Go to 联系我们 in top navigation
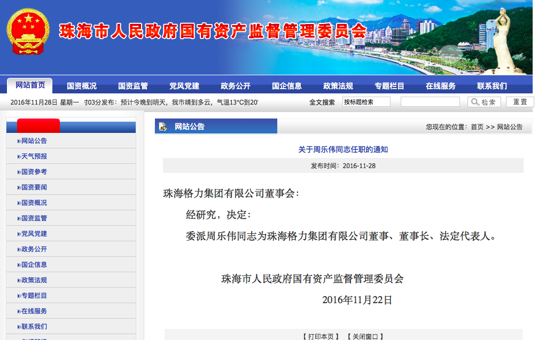The height and width of the screenshot is (340, 538). click(492, 86)
